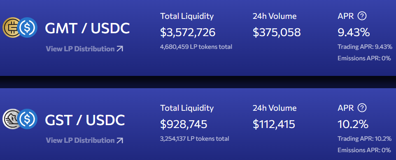Select the GST / USDC pool title

coord(85,120)
